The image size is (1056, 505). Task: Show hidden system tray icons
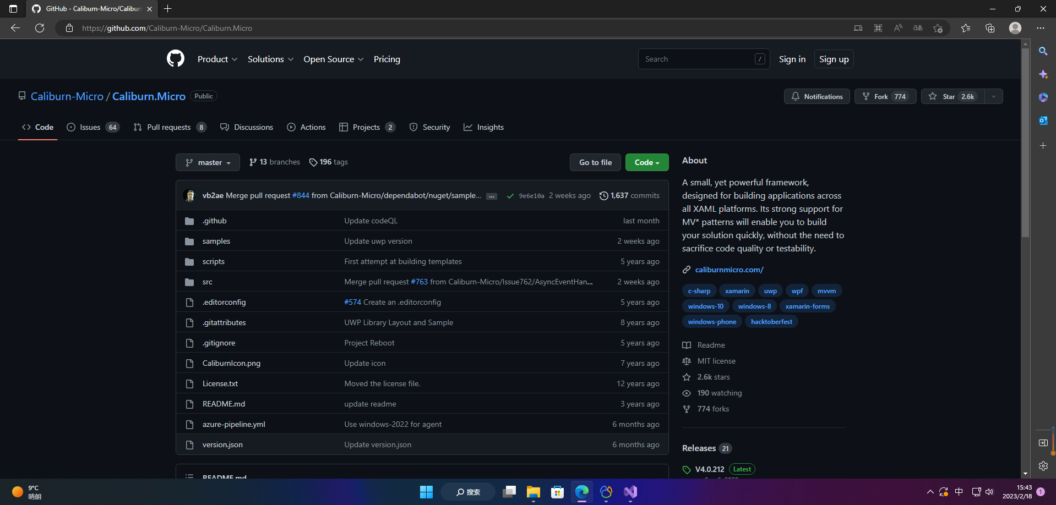930,492
